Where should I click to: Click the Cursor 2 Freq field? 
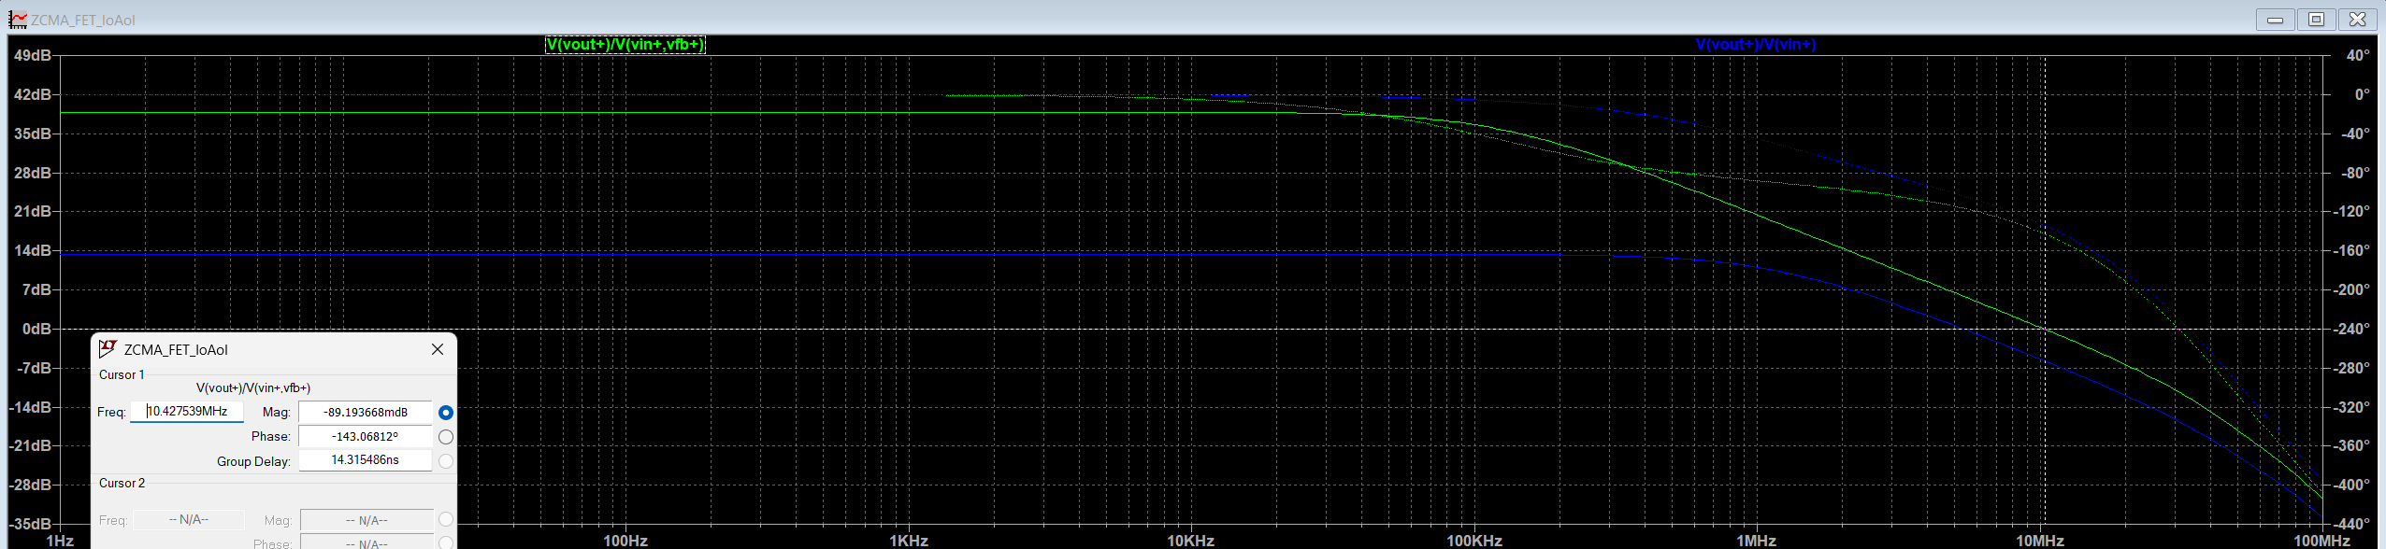click(x=188, y=520)
